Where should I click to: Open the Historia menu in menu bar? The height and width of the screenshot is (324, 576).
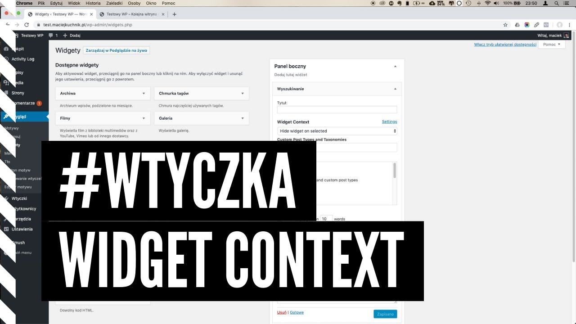coord(93,3)
